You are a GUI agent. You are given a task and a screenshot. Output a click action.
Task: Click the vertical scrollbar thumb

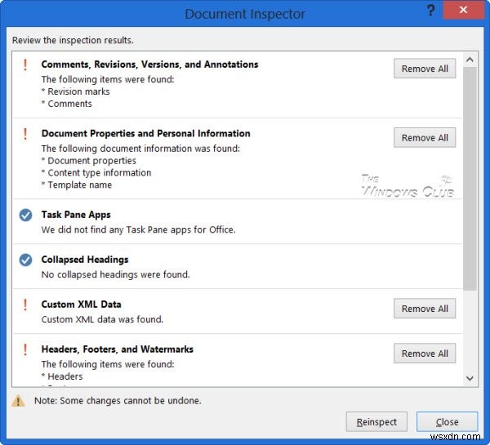[470, 171]
